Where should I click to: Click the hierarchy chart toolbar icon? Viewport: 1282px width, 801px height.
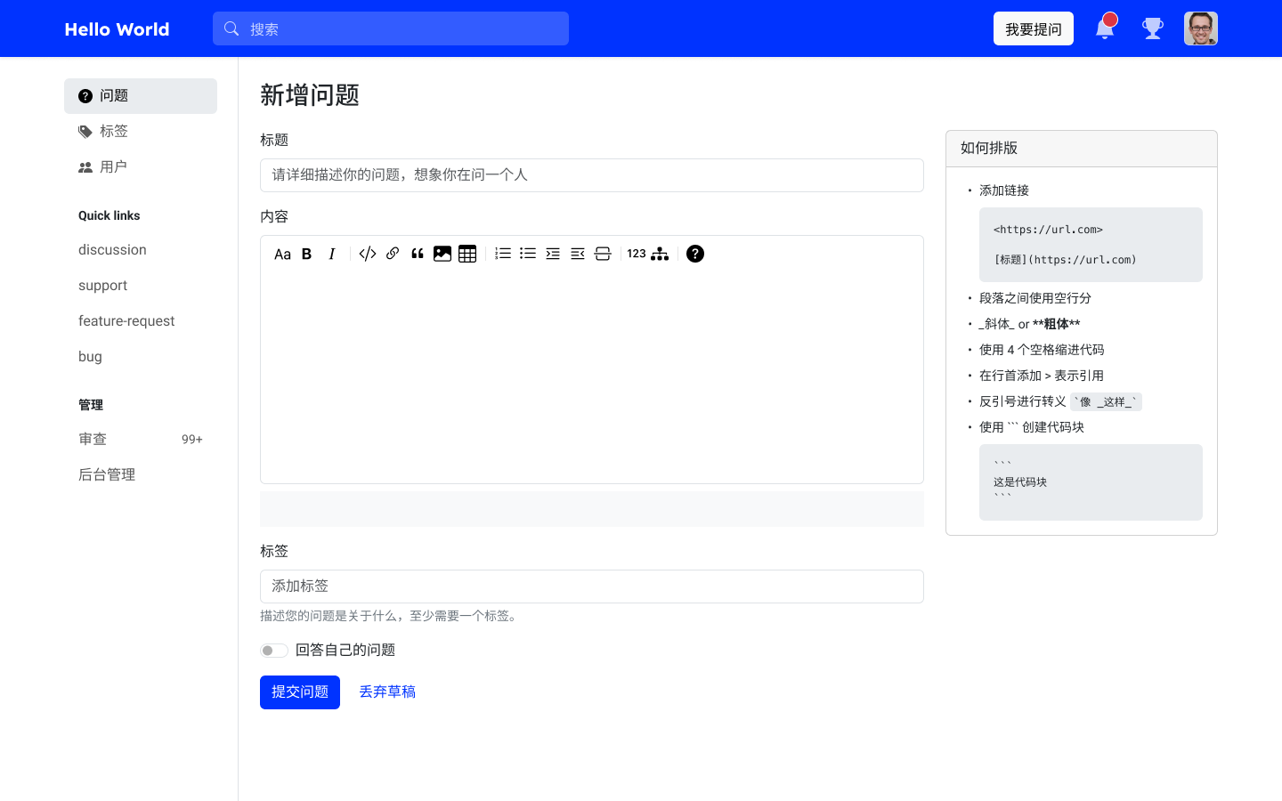pyautogui.click(x=660, y=254)
